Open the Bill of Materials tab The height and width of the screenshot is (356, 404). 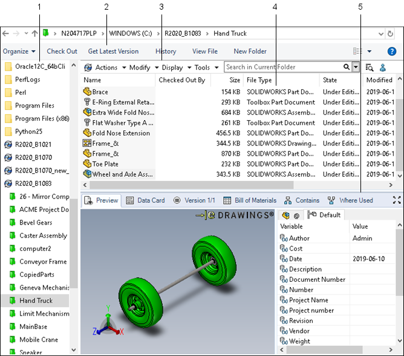pos(250,200)
